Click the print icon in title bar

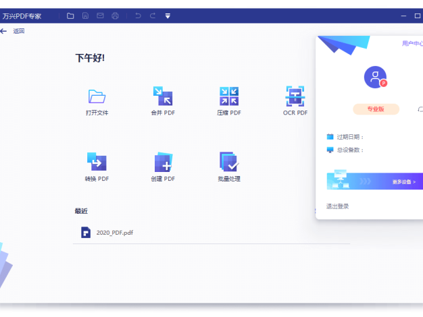115,16
